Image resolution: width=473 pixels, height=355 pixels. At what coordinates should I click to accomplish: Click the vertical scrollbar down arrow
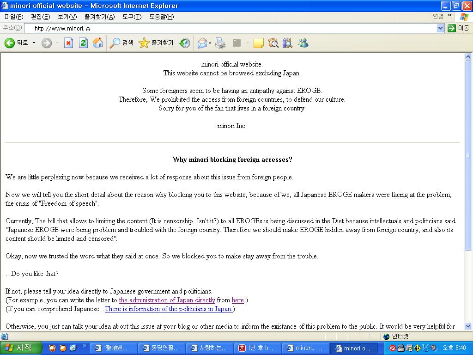[468, 326]
